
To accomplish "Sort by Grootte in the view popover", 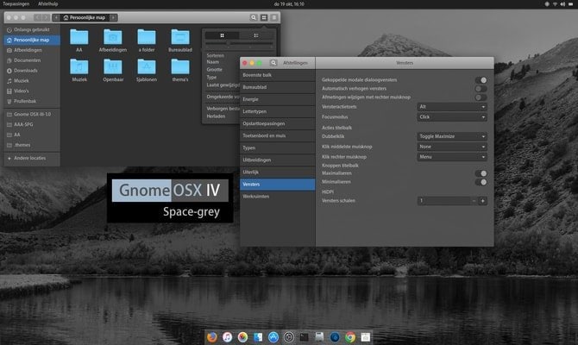I will tap(214, 69).
